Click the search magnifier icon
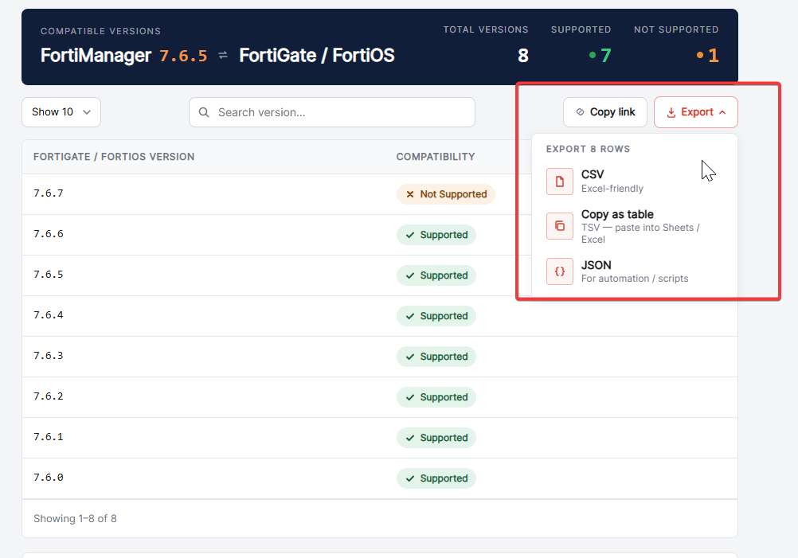Screen dimensions: 798x558 pos(204,112)
